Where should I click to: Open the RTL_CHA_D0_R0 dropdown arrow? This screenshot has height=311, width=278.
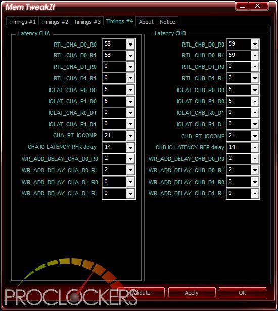[x=130, y=44]
